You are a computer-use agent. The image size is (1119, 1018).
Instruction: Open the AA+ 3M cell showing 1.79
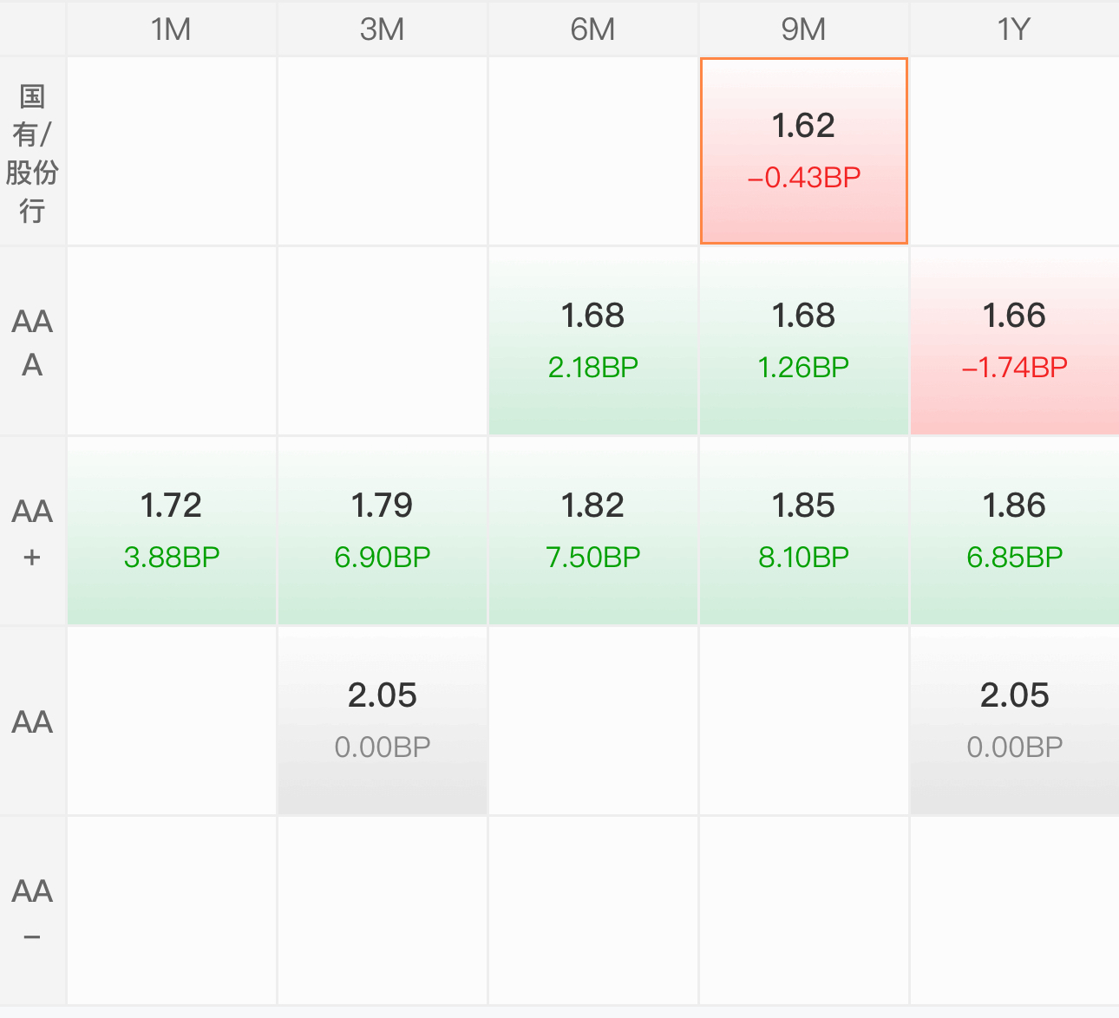(x=382, y=531)
